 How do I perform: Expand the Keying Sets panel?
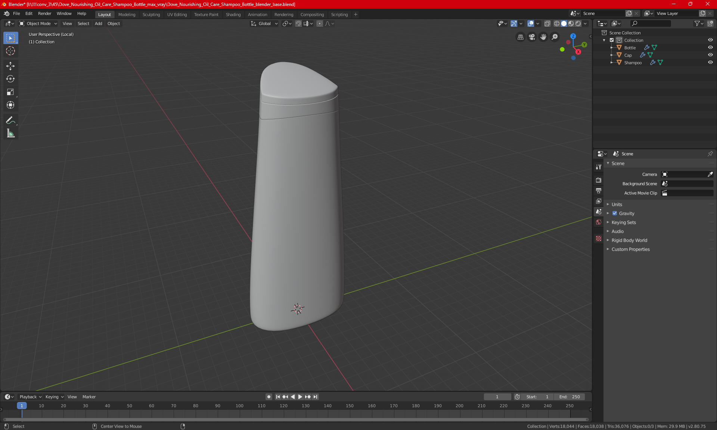click(623, 222)
